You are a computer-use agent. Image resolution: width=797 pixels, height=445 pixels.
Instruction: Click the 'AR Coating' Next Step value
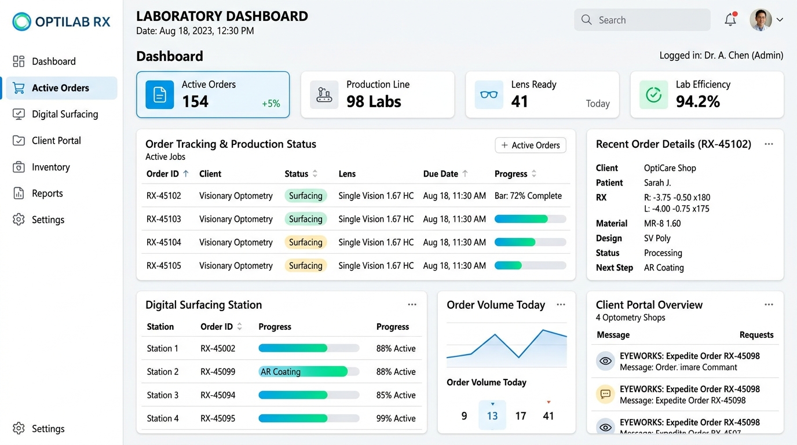[x=664, y=268]
